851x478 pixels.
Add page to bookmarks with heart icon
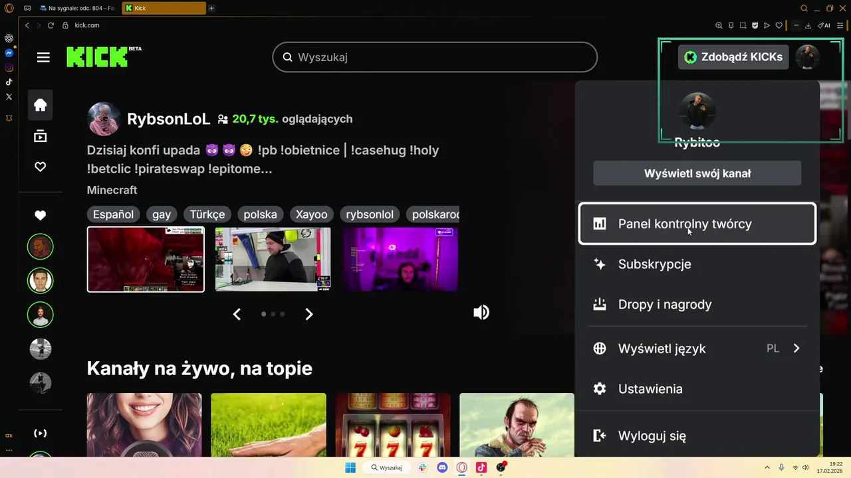point(779,25)
